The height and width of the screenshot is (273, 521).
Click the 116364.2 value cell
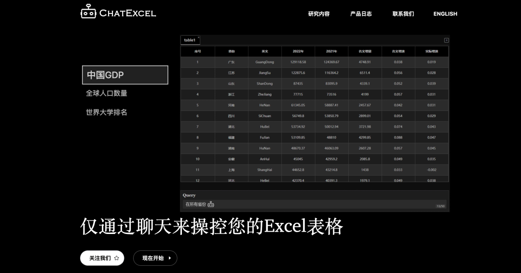pos(331,73)
